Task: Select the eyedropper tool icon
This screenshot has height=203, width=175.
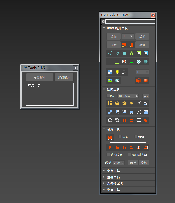Action: coord(139,103)
